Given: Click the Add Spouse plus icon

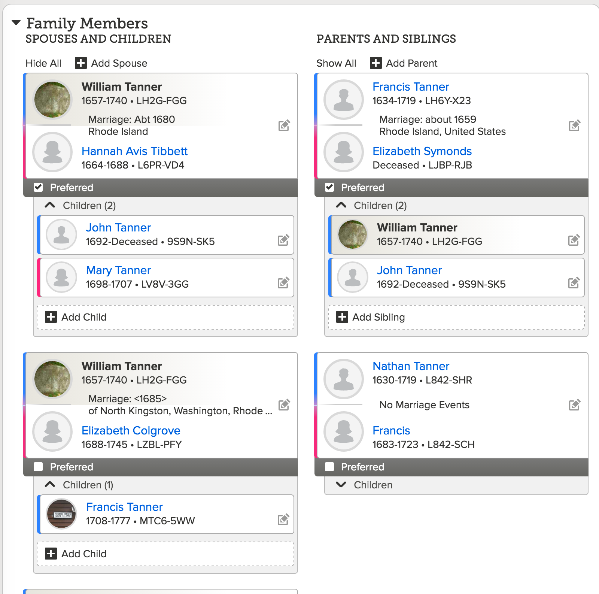Looking at the screenshot, I should click(81, 63).
